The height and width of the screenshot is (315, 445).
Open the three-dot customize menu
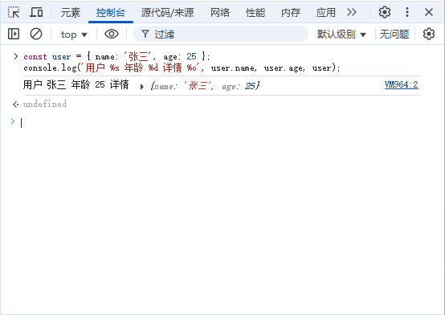(407, 12)
